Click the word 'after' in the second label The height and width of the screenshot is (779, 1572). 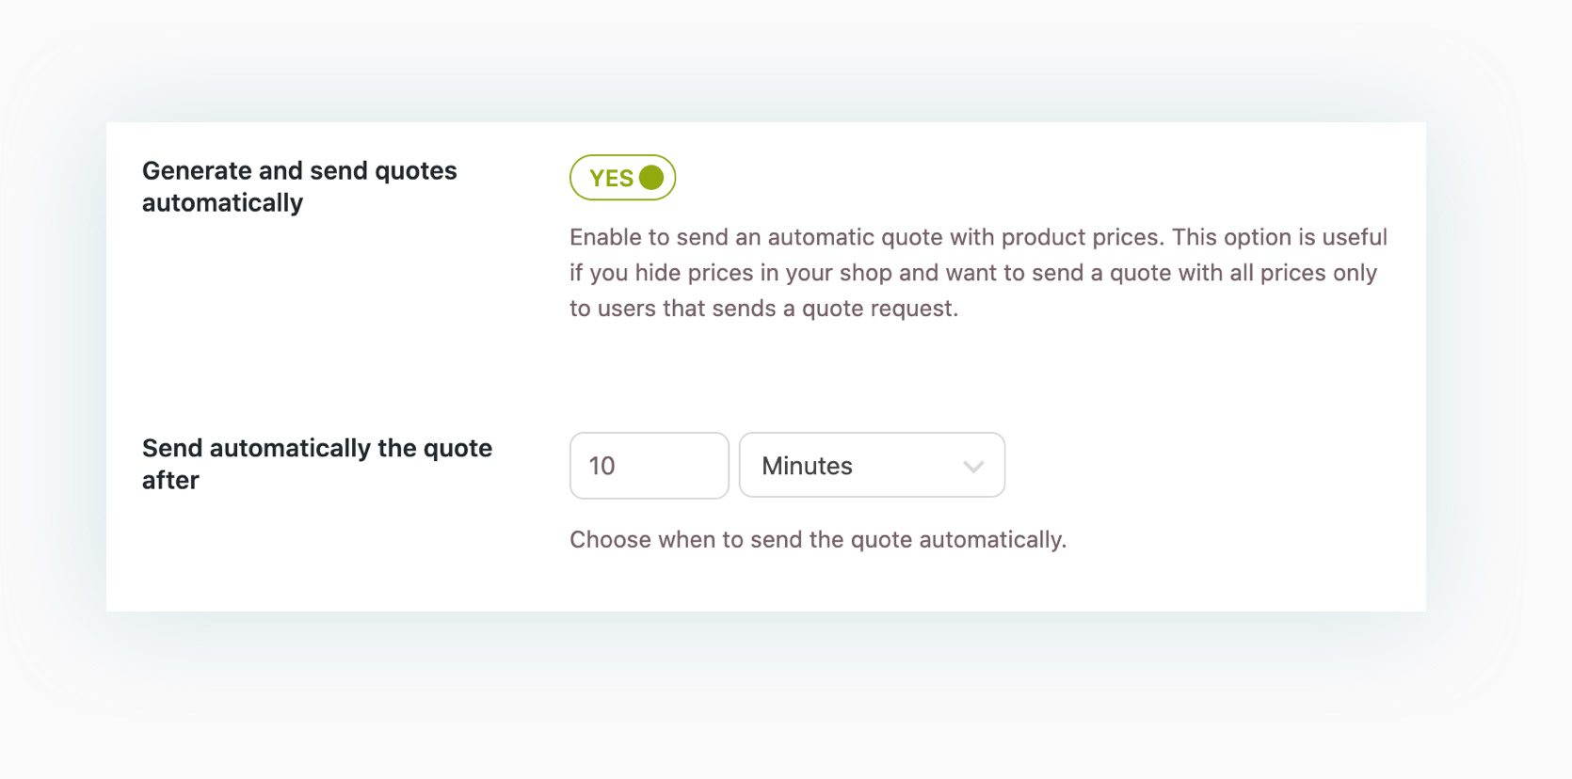pyautogui.click(x=170, y=481)
